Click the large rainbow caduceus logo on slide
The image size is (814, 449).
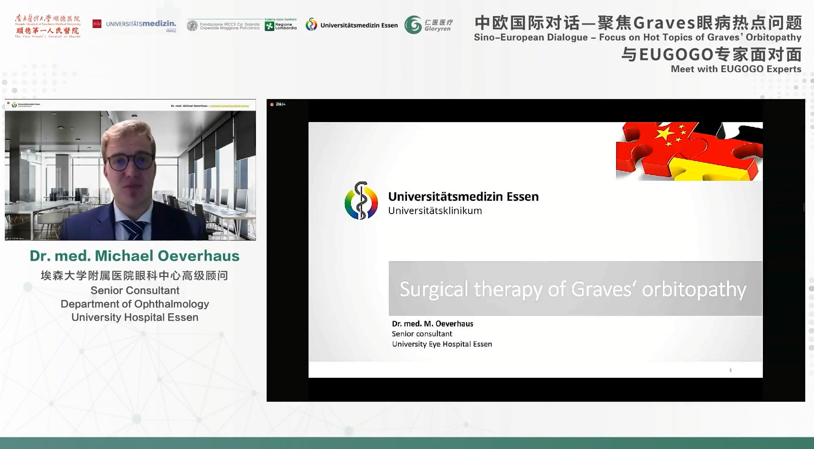point(361,201)
